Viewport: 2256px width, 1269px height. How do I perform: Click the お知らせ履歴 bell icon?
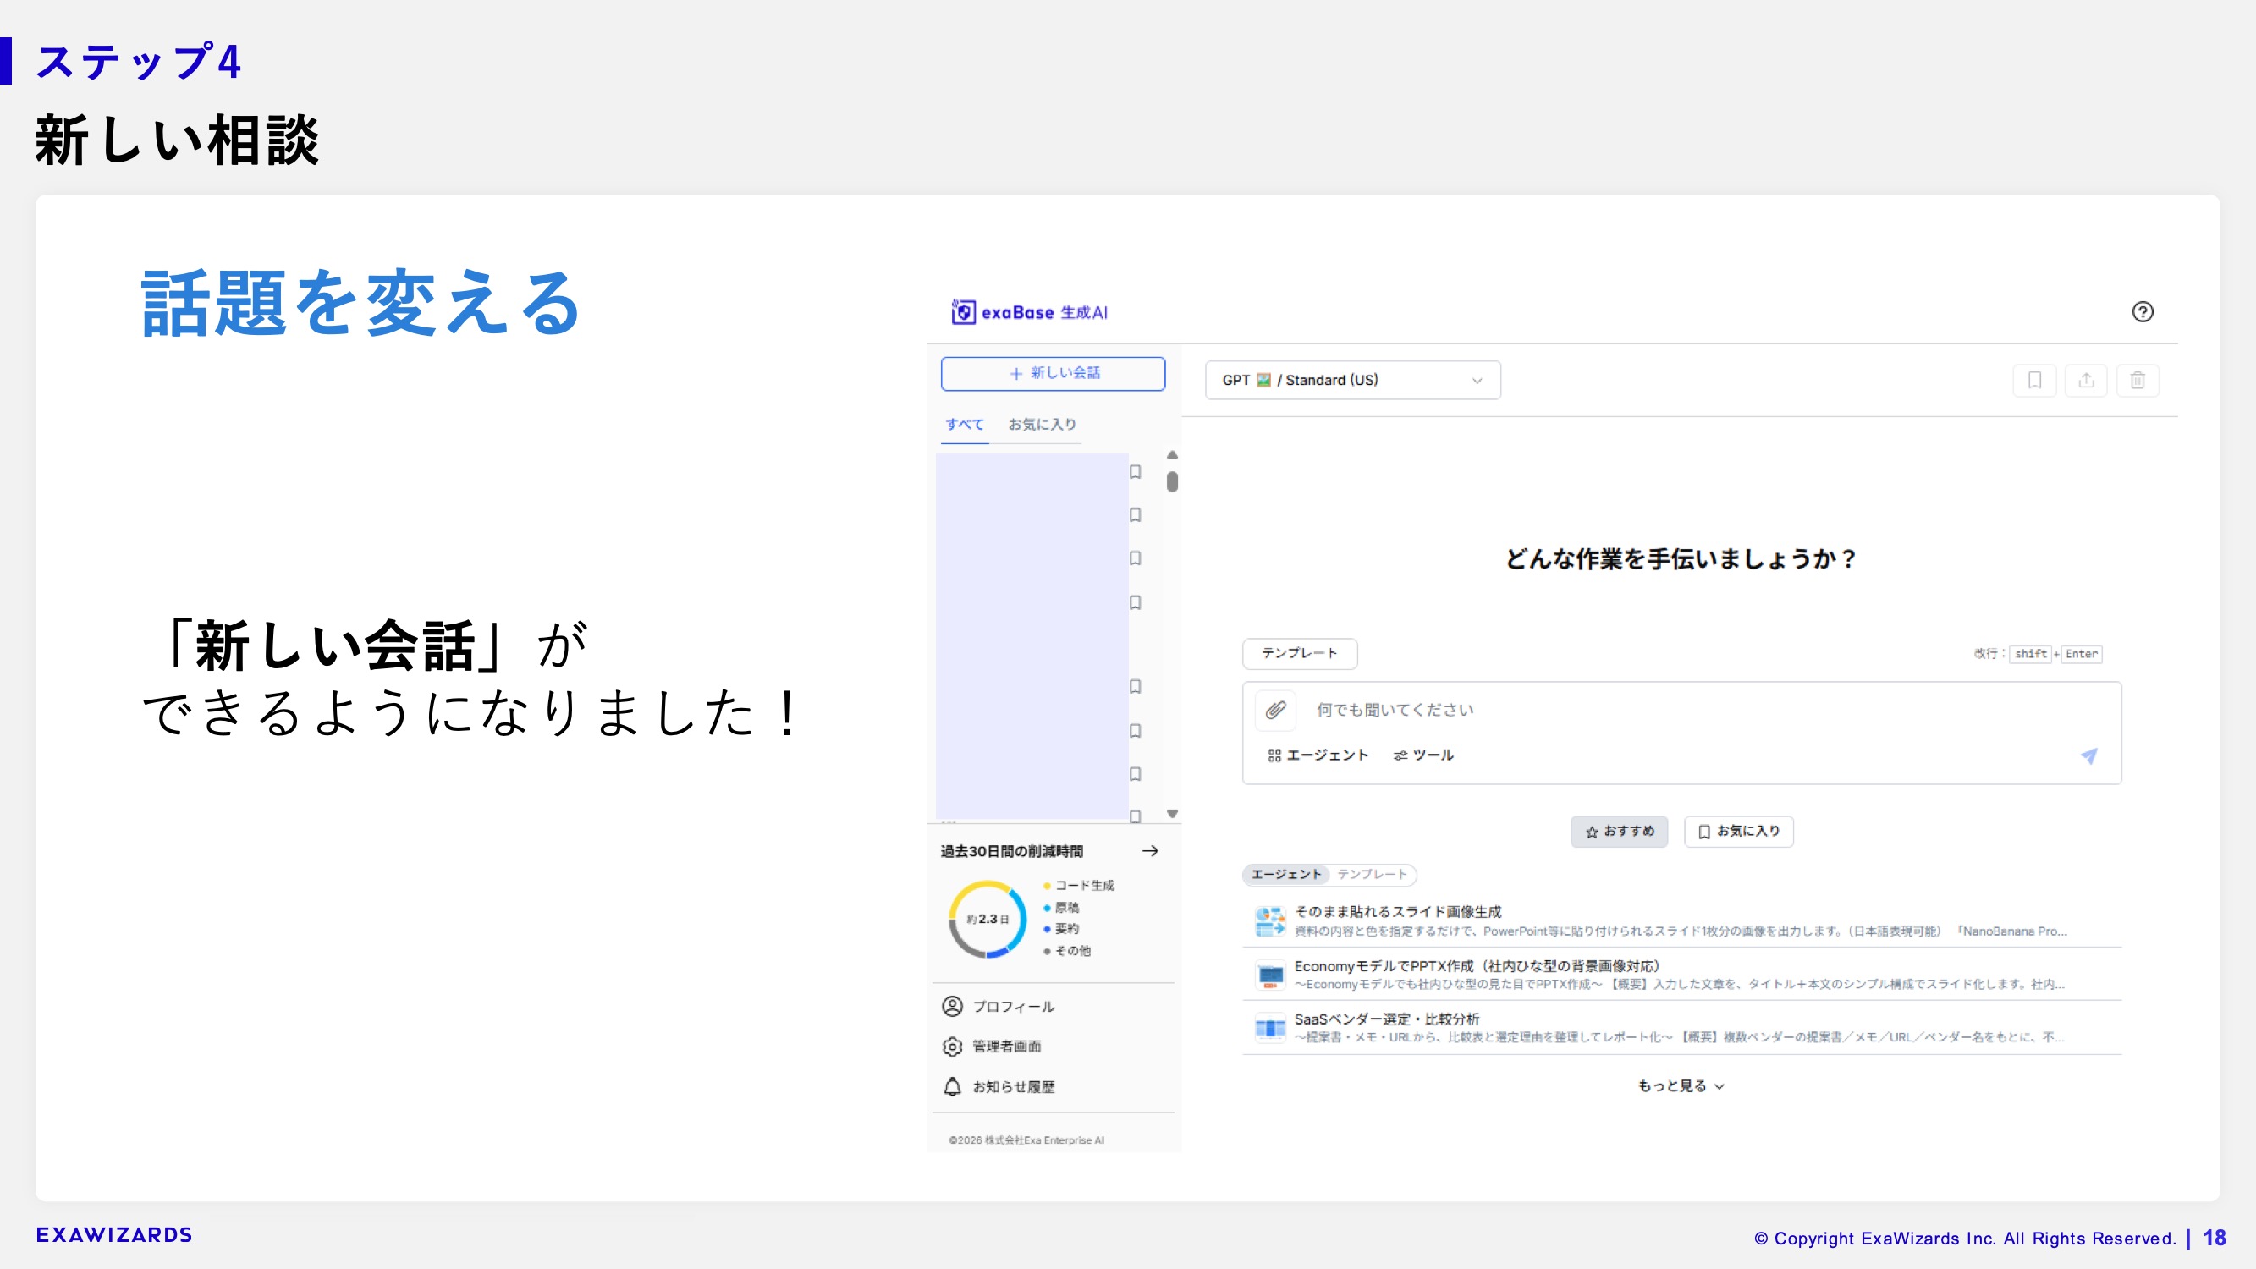pos(952,1087)
